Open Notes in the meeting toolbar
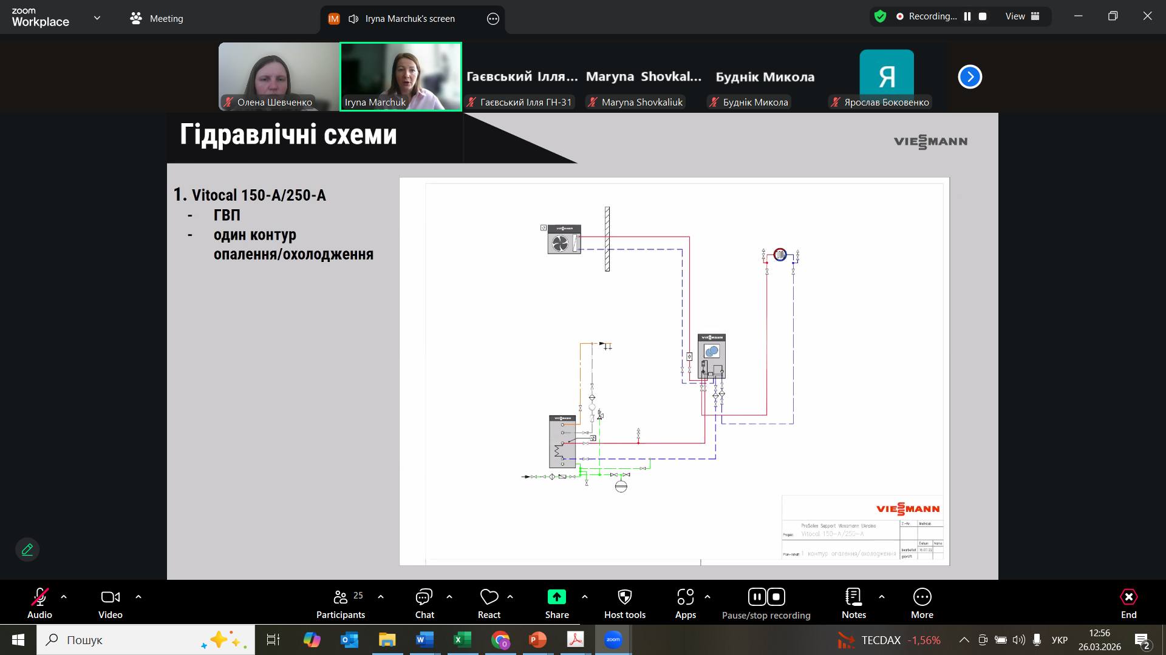 (853, 597)
